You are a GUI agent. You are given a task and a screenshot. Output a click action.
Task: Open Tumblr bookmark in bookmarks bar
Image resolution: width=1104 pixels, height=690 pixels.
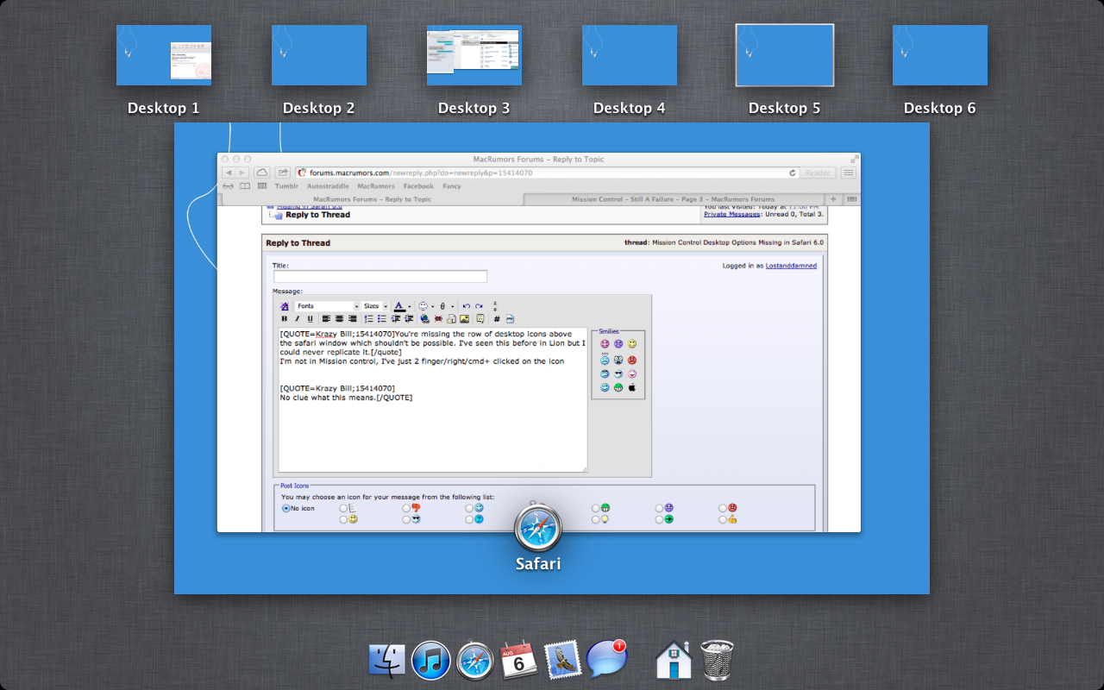pyautogui.click(x=286, y=186)
